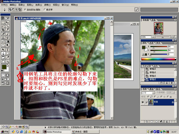Viewport: 179px width, 134px height.
Task: Select the Paintbrush tool
Action: coord(8,34)
